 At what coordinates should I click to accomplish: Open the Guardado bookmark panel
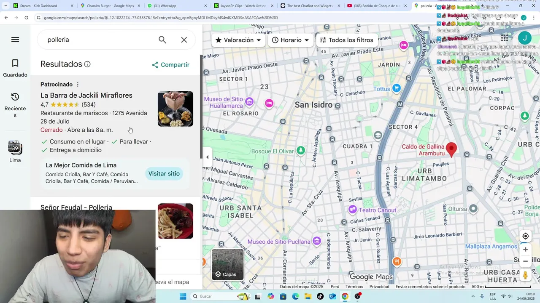tap(15, 69)
